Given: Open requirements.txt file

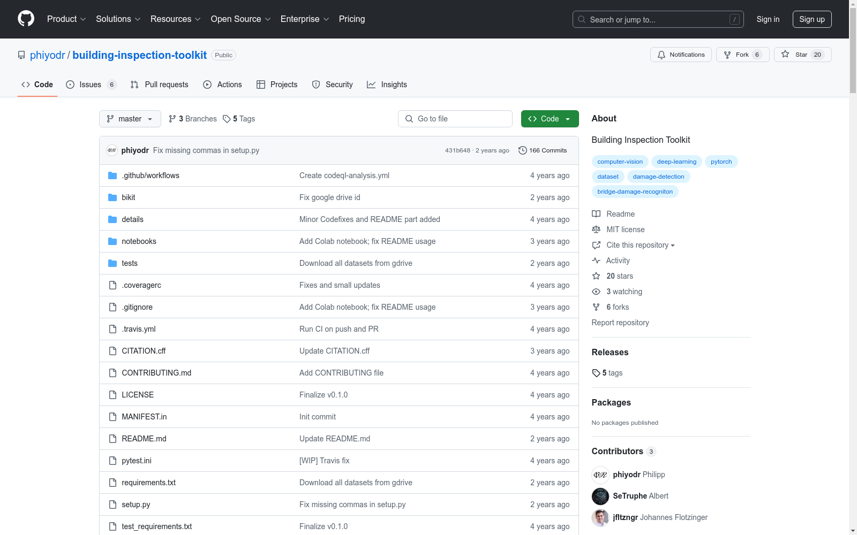Looking at the screenshot, I should click(148, 483).
